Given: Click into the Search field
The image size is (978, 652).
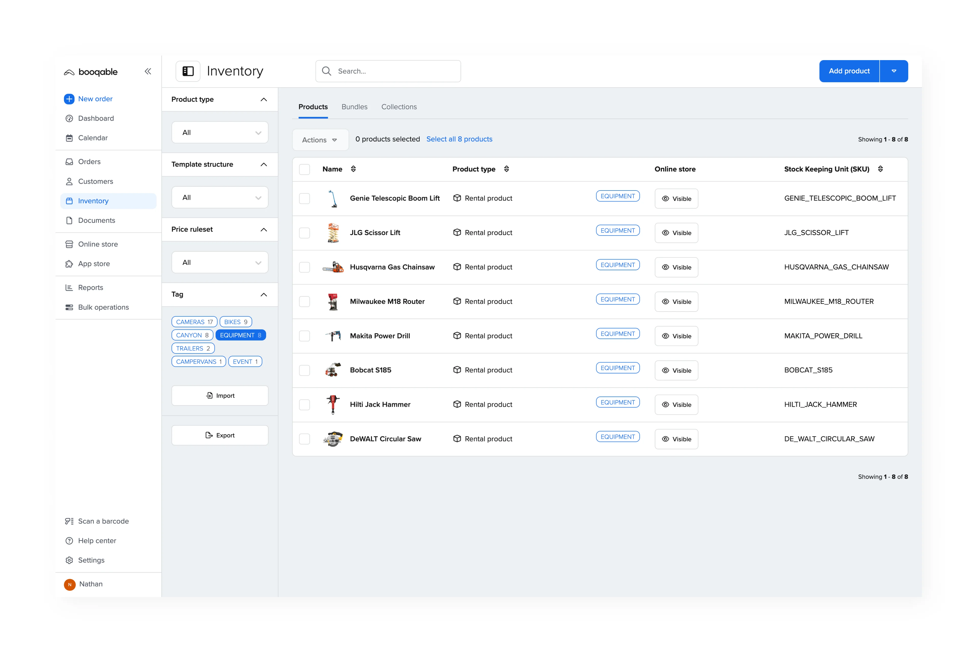Looking at the screenshot, I should click(x=388, y=71).
